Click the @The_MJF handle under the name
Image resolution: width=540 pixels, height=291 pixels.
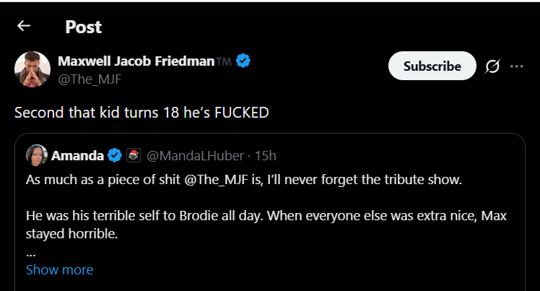[89, 79]
